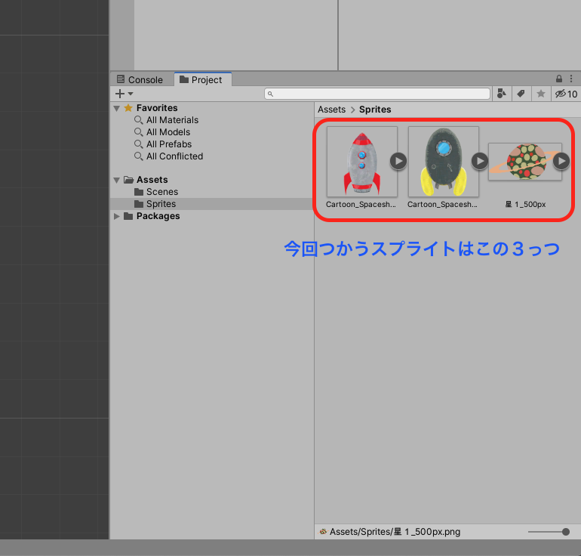Click the Search by Label tag icon
This screenshot has width=581, height=556.
coord(521,94)
